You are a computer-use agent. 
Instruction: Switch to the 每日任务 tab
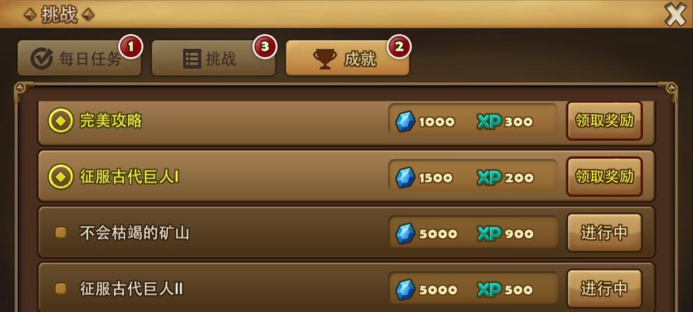80,58
